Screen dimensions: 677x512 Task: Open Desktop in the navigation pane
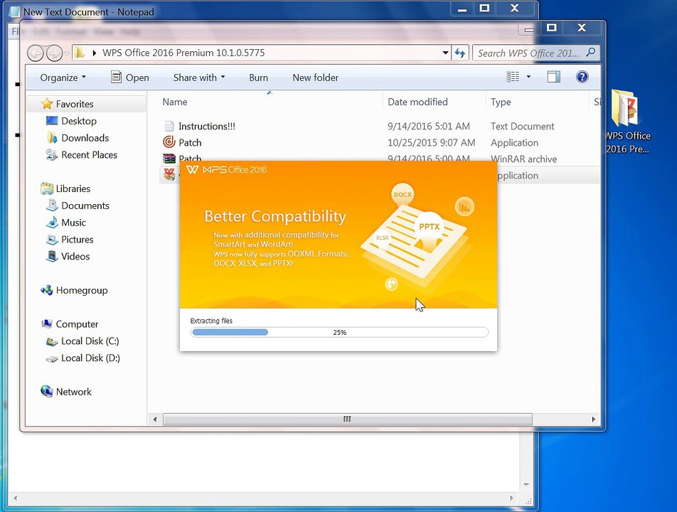78,121
